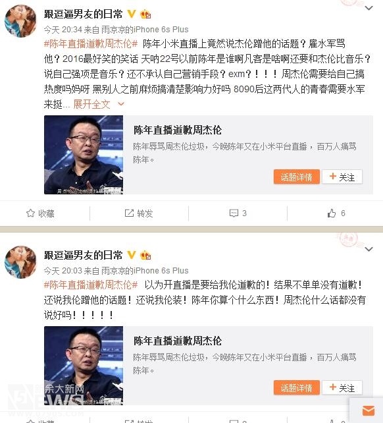The height and width of the screenshot is (423, 383).
Task: Click first post author's avatar photo
Action: 20,21
